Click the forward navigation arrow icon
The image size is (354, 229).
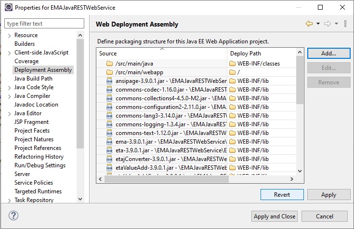click(328, 24)
